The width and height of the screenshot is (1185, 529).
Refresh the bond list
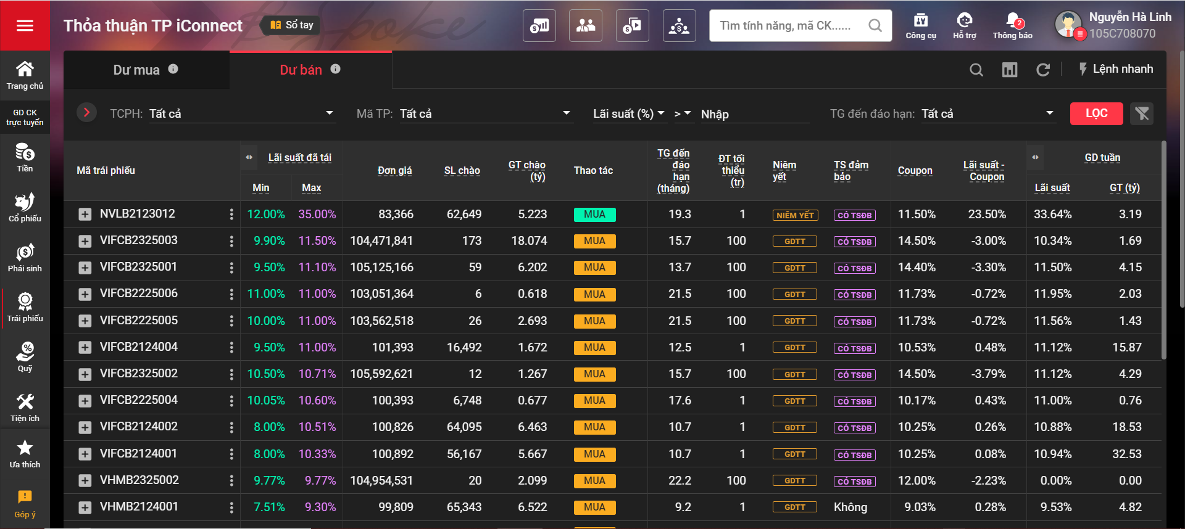click(1043, 70)
